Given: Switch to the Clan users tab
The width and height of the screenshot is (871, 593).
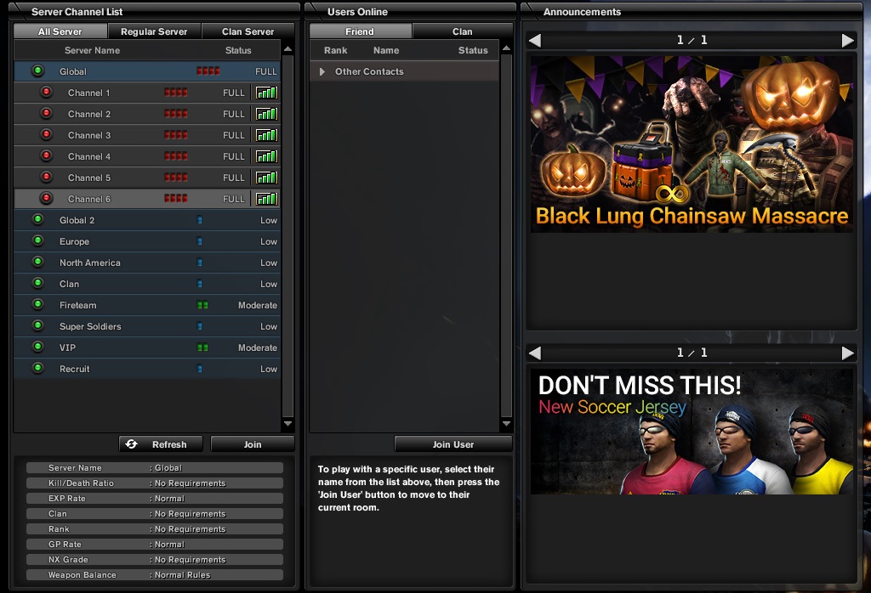Looking at the screenshot, I should tap(462, 31).
